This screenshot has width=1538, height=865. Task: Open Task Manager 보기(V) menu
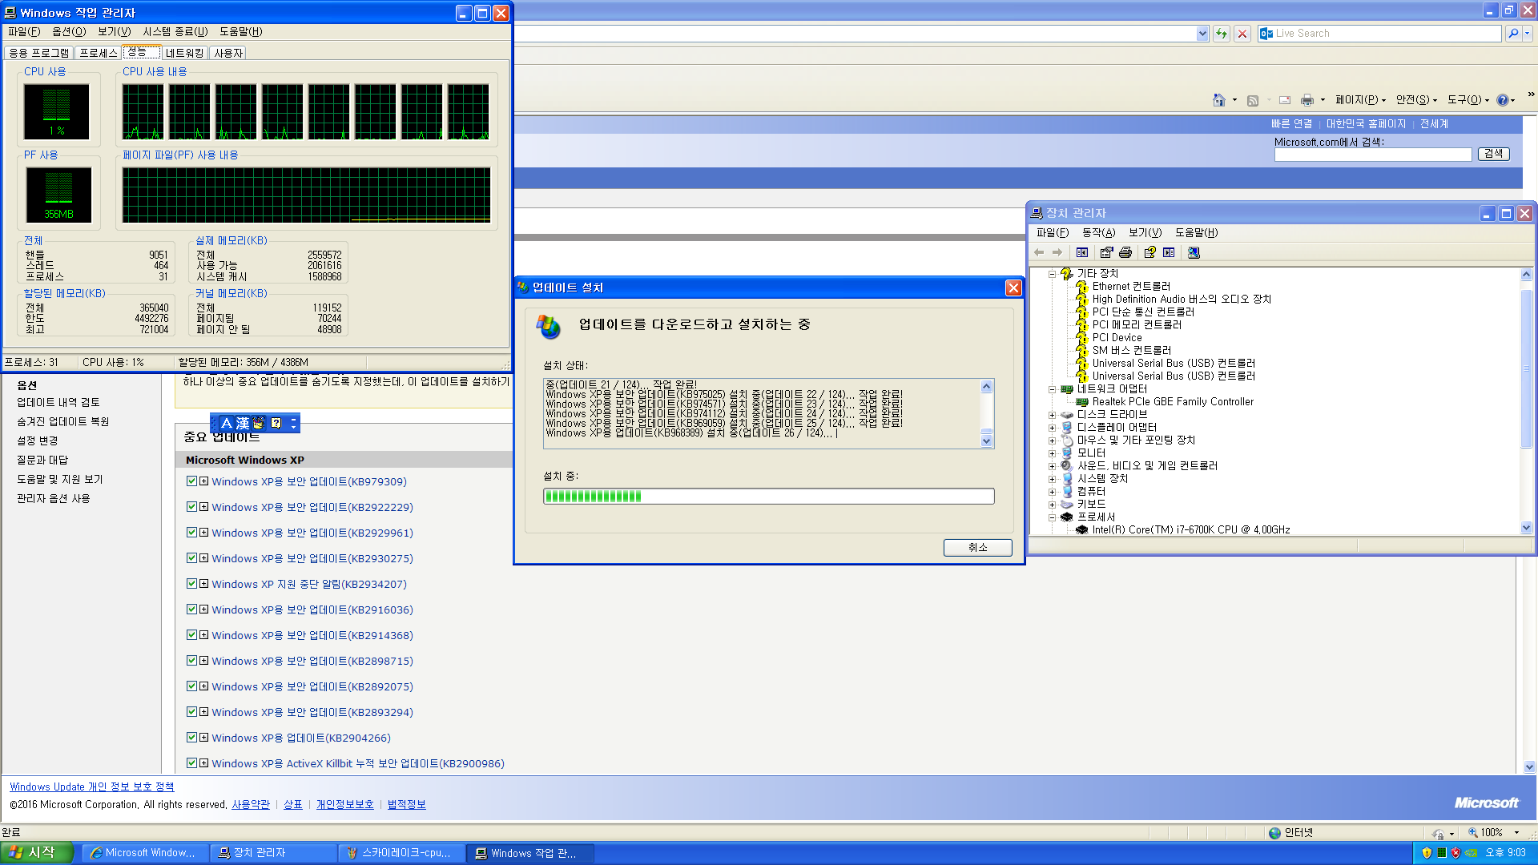(x=115, y=31)
